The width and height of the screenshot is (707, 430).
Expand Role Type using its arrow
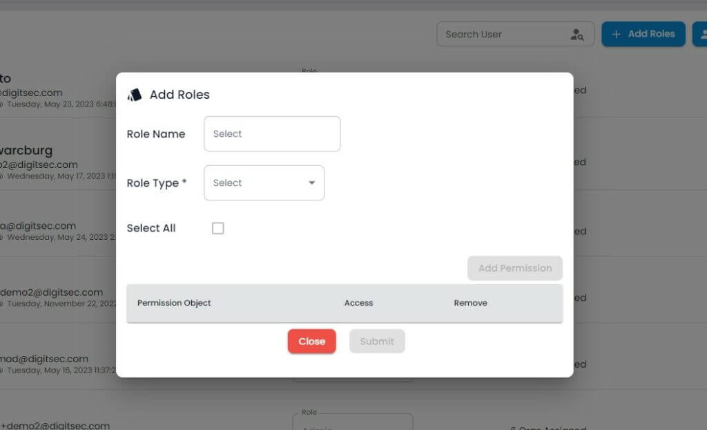tap(311, 183)
